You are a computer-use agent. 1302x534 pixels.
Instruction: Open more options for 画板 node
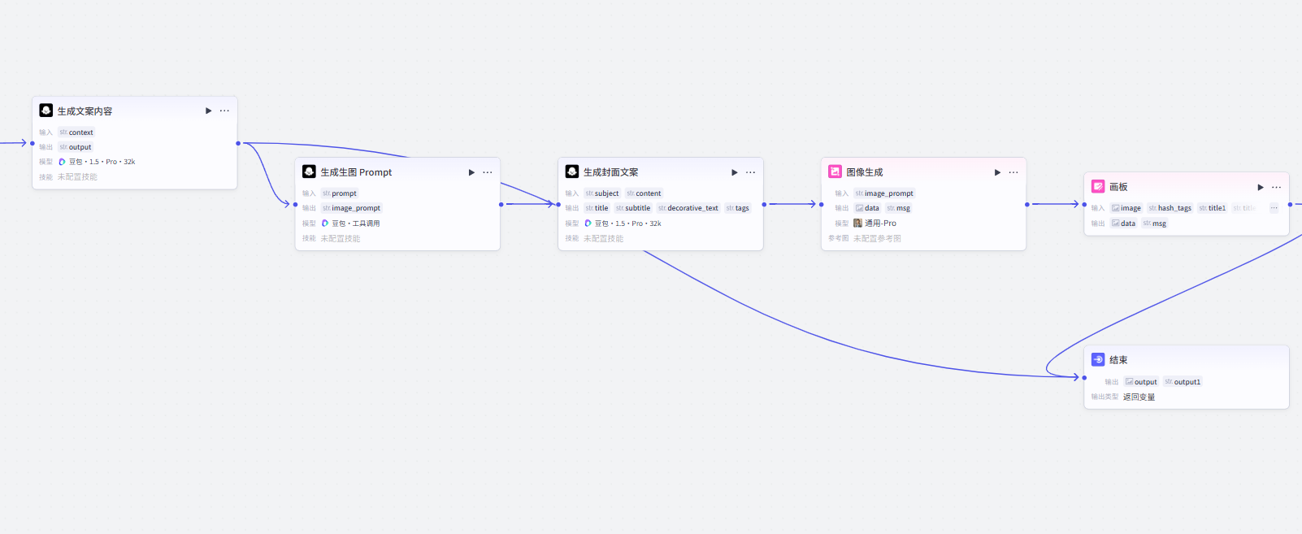(1277, 187)
